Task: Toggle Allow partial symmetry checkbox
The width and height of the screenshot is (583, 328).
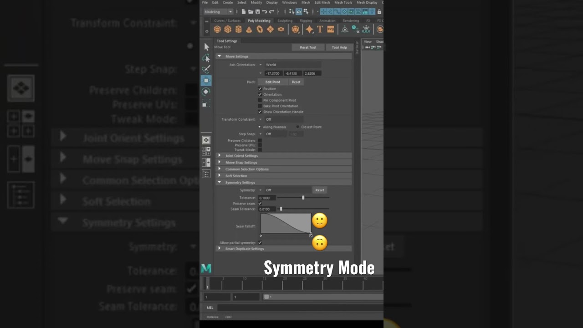Action: (260, 242)
